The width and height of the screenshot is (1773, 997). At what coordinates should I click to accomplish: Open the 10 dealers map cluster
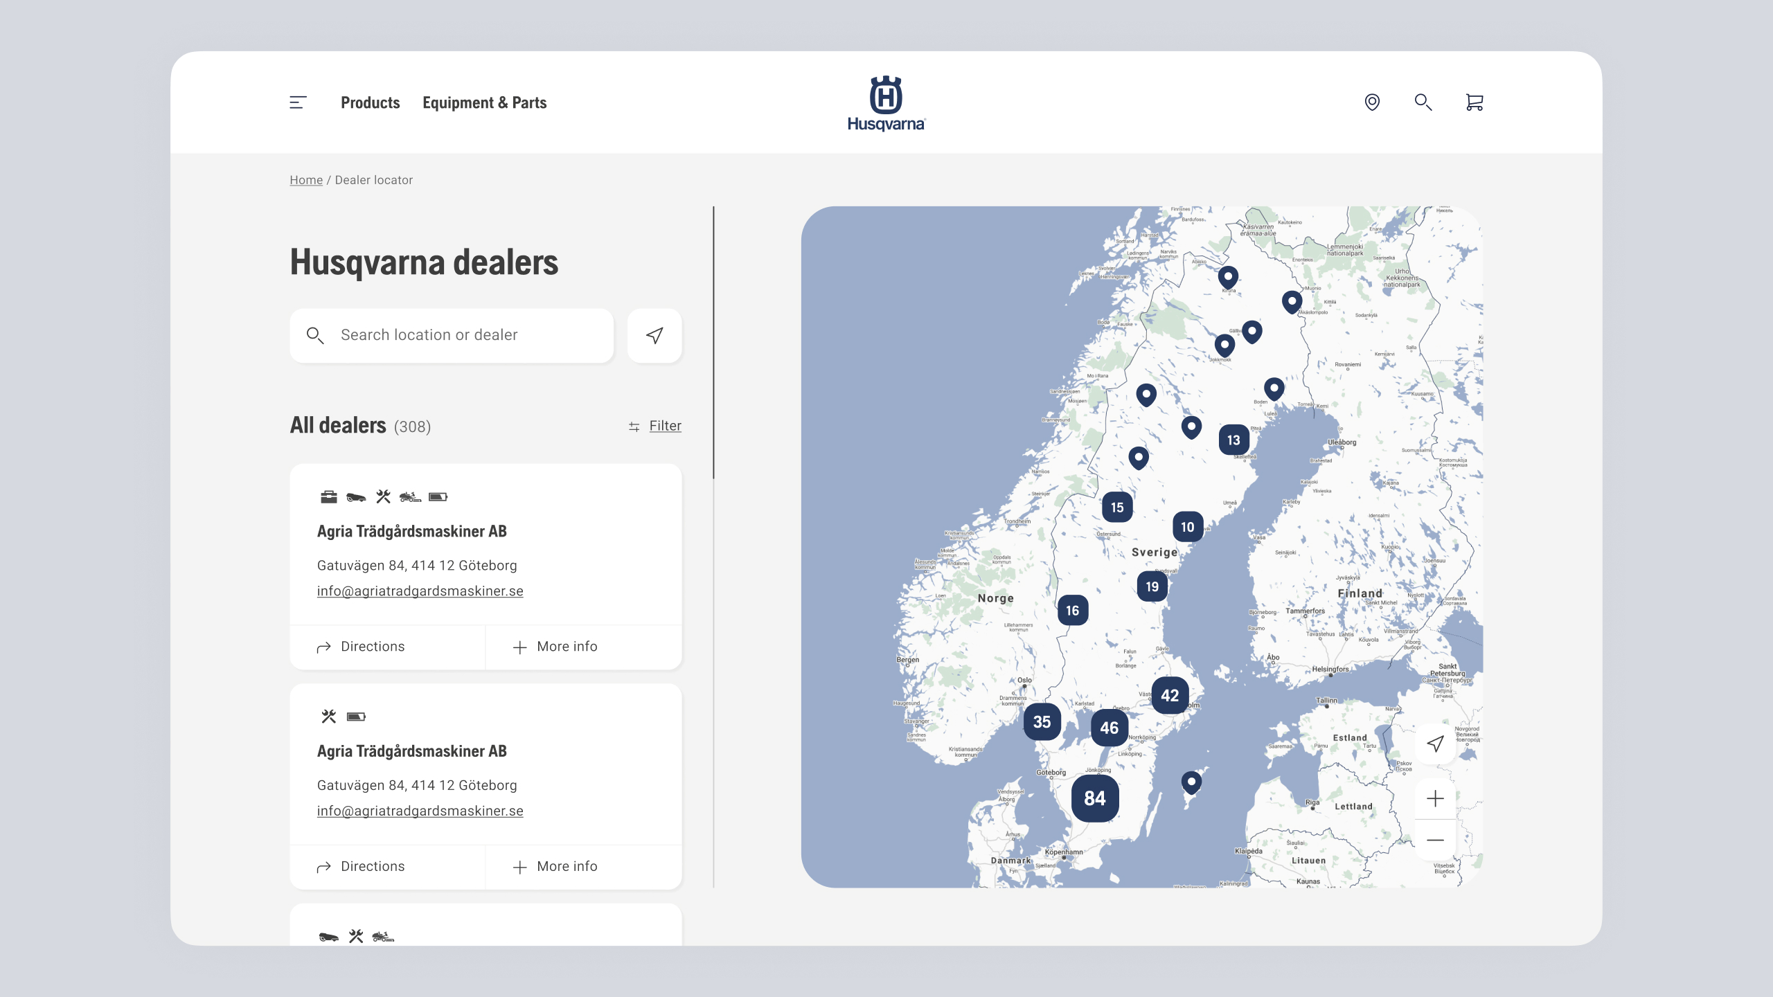tap(1188, 527)
